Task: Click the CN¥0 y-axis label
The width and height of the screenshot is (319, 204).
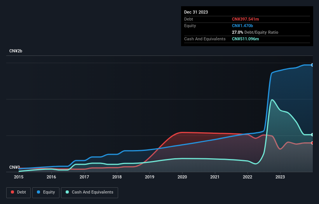Action: click(14, 167)
